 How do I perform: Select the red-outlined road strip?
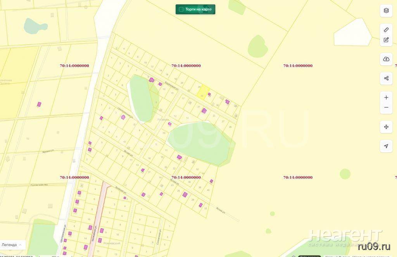coord(98,217)
